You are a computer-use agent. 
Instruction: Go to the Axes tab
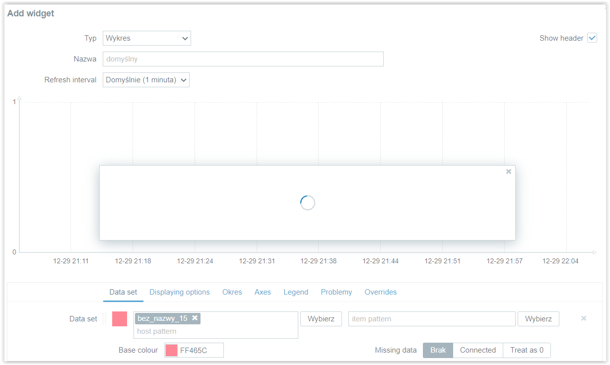(263, 292)
